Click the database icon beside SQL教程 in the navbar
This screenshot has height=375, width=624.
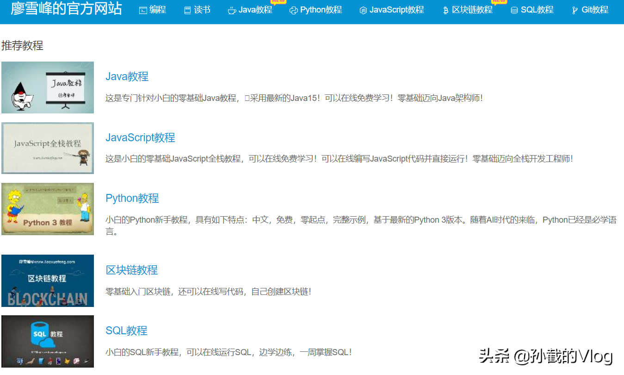pos(514,10)
